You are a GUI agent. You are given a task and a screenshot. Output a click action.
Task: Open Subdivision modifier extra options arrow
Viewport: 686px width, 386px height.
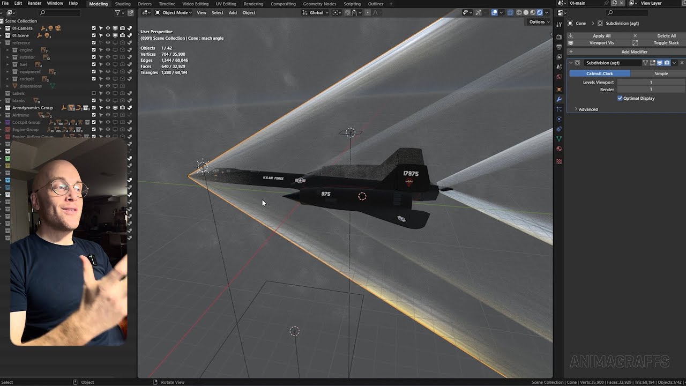pyautogui.click(x=674, y=63)
